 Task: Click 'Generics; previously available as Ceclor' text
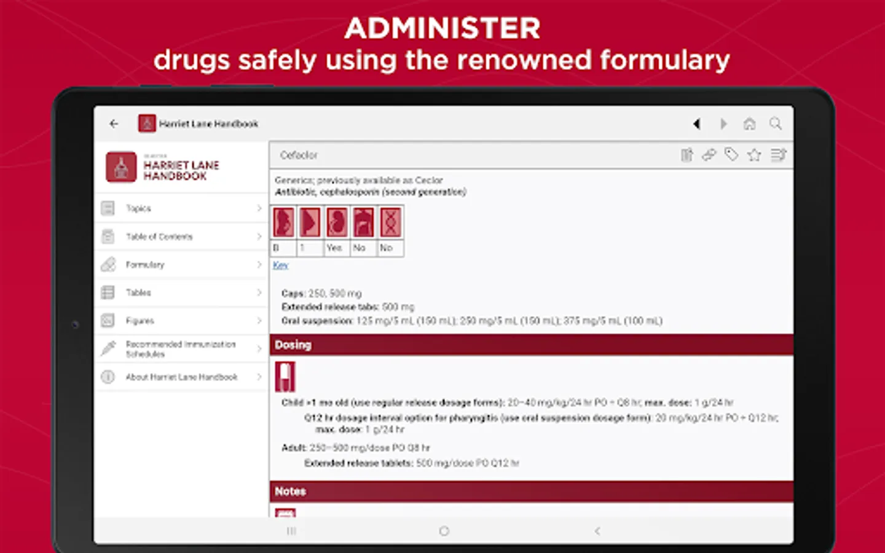click(359, 180)
